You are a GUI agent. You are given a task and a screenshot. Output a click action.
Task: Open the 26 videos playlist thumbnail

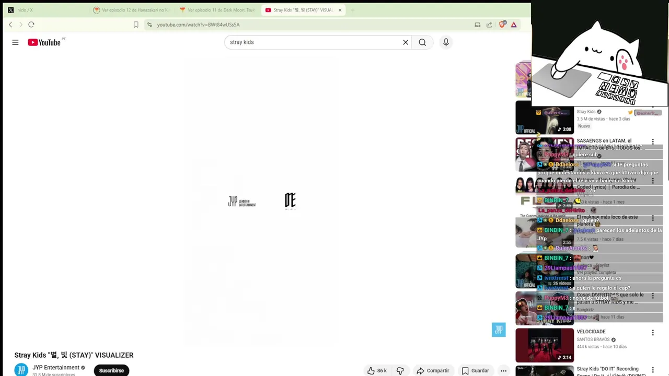click(x=545, y=271)
